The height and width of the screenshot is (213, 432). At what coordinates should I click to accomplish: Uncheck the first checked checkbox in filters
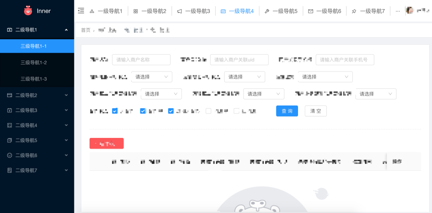(x=115, y=111)
